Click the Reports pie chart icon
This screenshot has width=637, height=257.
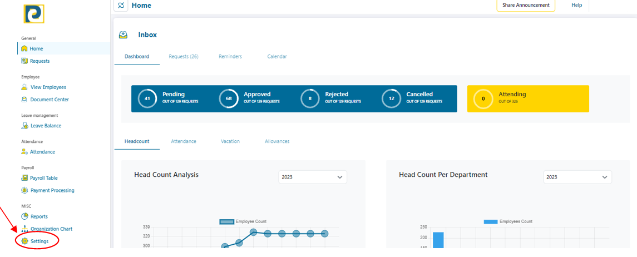[24, 216]
